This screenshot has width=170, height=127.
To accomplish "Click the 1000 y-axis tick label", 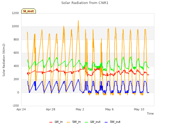I will point(15,26).
